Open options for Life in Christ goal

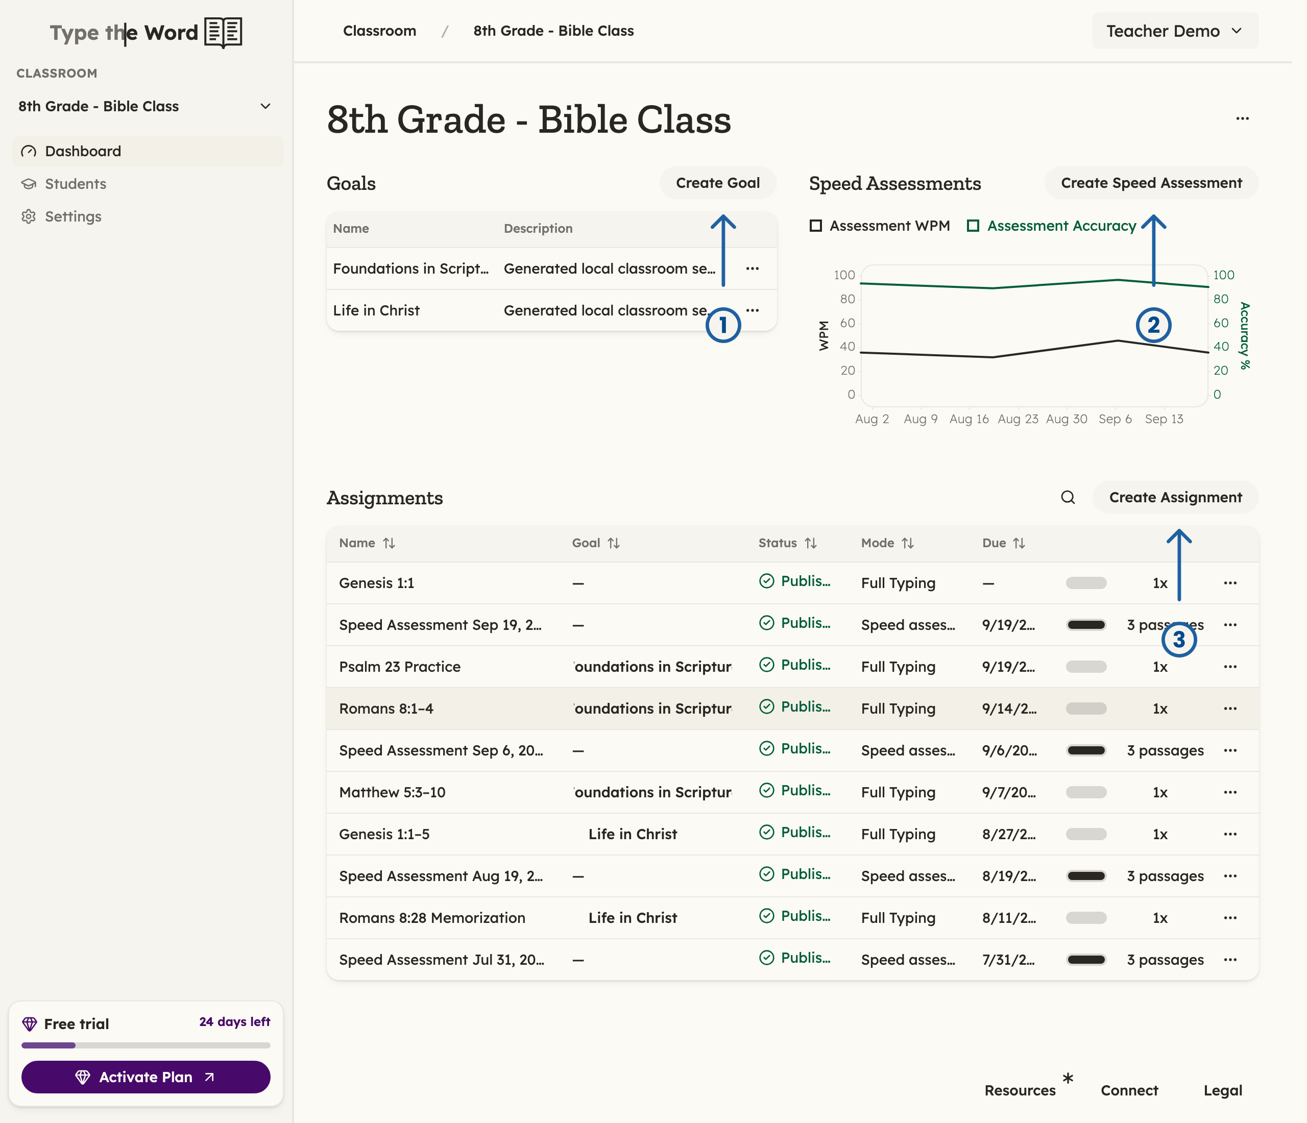[752, 310]
